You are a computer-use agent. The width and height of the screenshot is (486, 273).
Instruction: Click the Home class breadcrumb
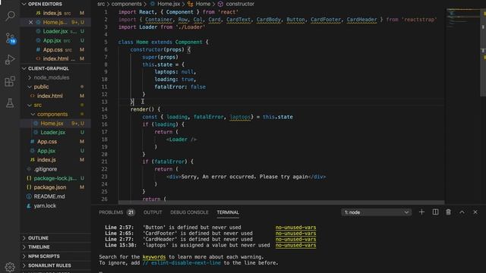point(199,4)
